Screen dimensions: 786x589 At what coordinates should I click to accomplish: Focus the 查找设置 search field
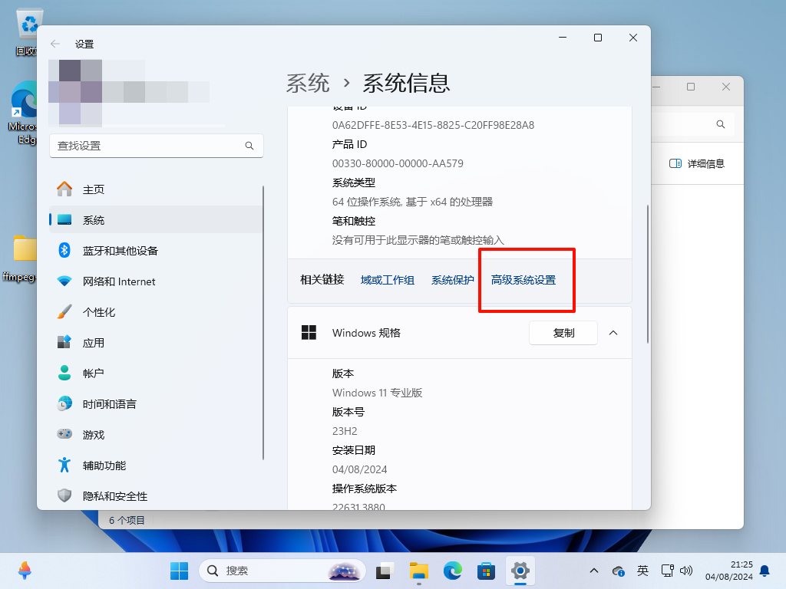coord(157,146)
